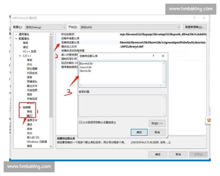Select 代码生成 in the tree

click(x=32, y=73)
